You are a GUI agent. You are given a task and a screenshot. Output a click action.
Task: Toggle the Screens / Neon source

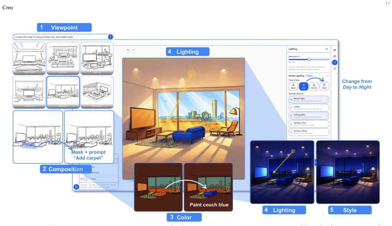309,132
